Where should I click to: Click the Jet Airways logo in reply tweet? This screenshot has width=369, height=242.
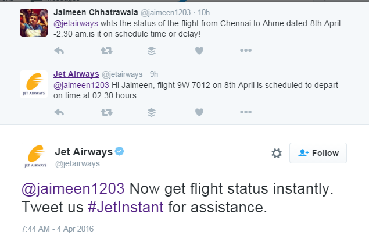click(x=33, y=85)
